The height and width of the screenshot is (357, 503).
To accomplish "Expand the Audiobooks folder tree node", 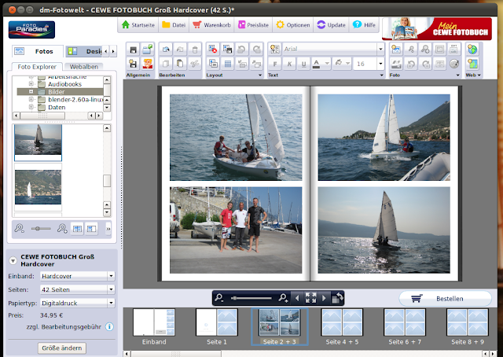I will click(31, 84).
